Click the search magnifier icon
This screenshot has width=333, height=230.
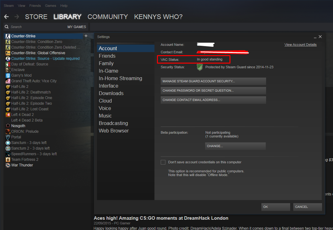point(7,27)
